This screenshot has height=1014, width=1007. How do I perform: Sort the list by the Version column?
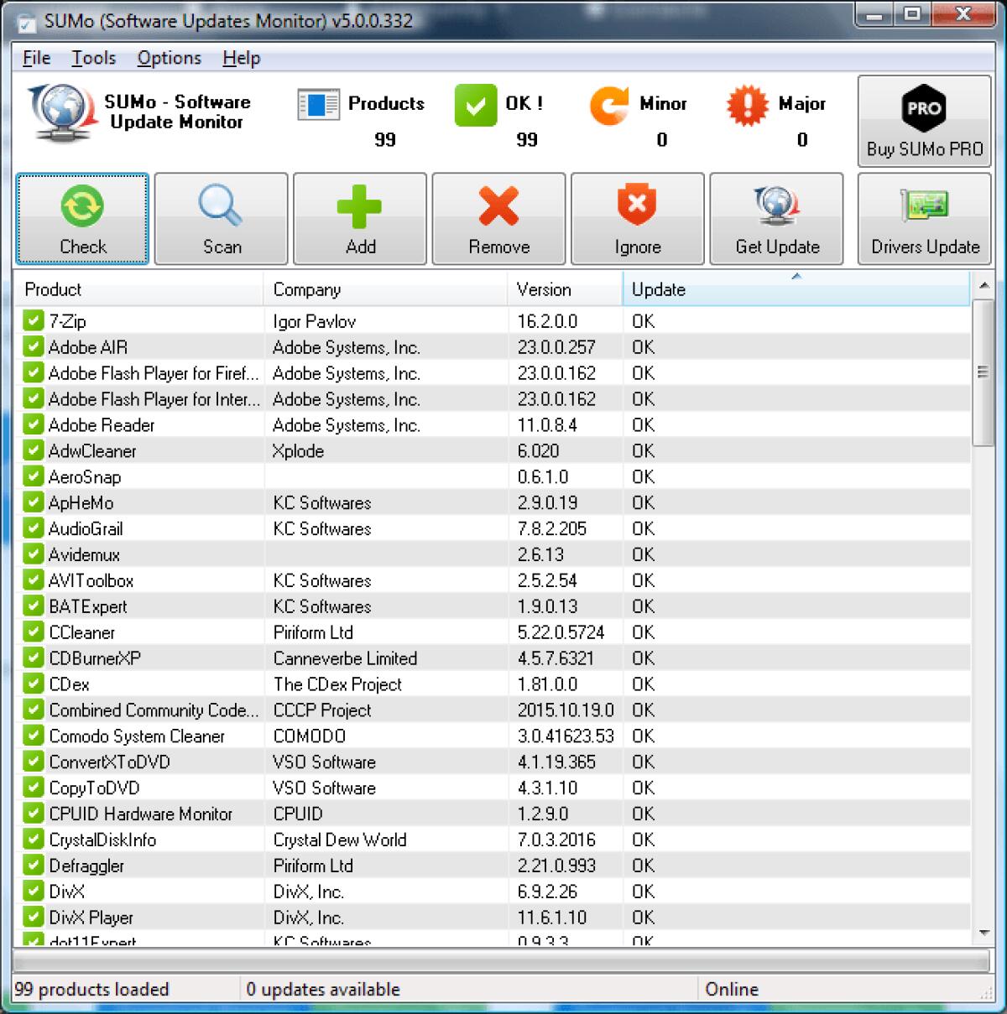[543, 289]
